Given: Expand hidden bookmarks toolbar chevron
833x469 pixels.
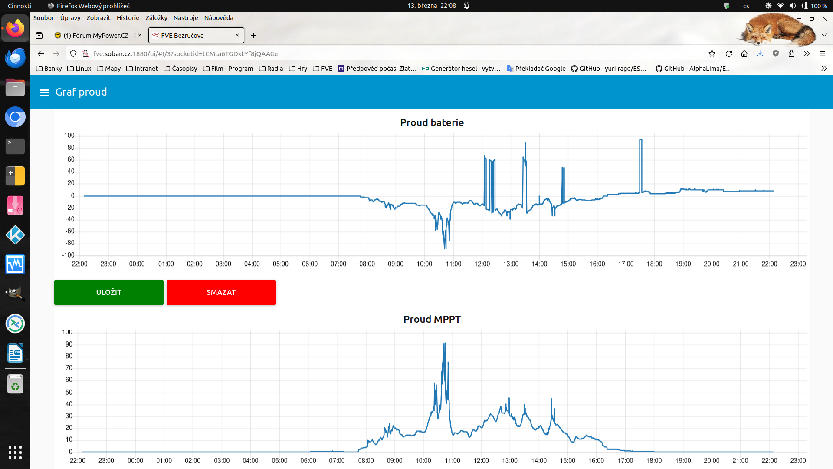Looking at the screenshot, I should [x=824, y=69].
